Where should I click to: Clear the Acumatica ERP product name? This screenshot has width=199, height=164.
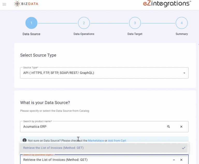tap(181, 127)
